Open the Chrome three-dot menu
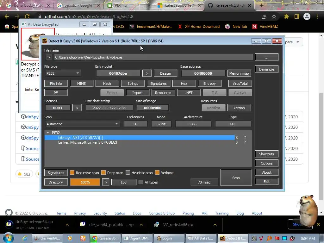Viewport: 324px width, 243px height. click(x=317, y=16)
